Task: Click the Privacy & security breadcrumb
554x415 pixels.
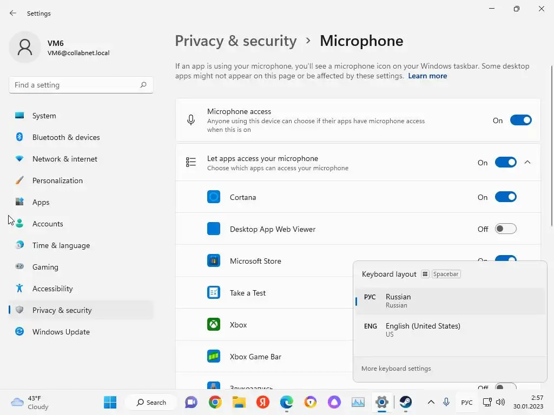Action: click(x=236, y=41)
